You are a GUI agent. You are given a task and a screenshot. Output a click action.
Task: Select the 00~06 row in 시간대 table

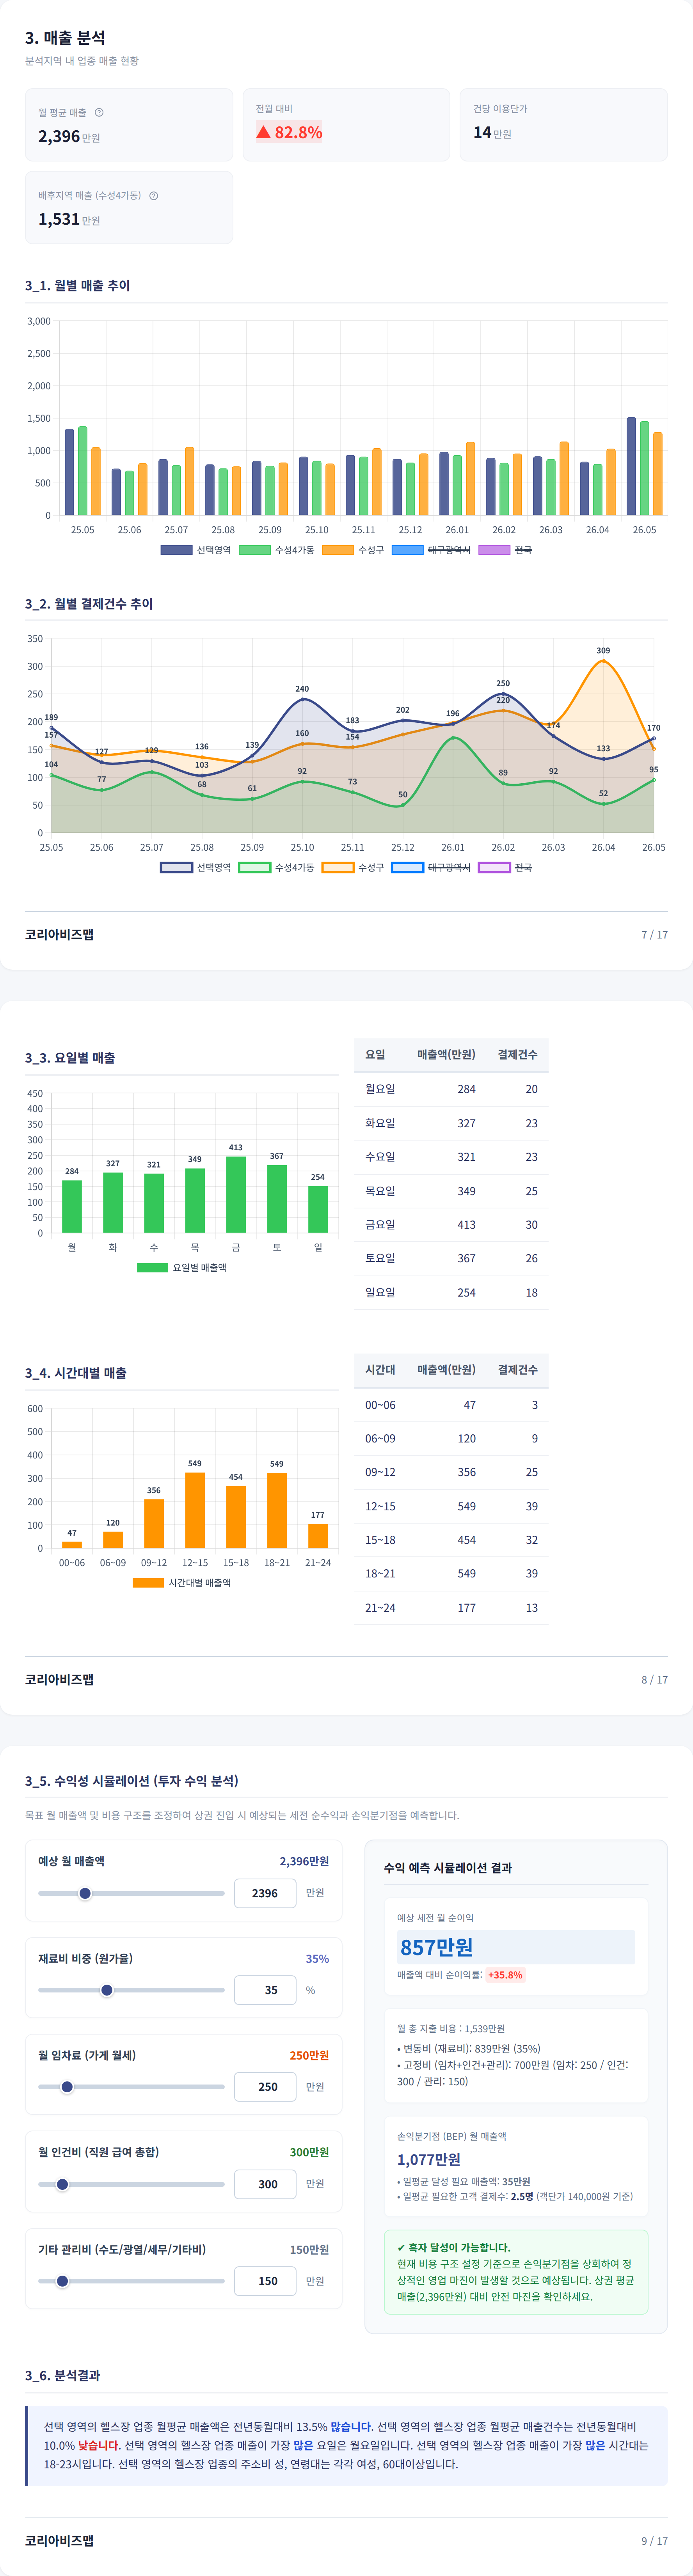451,1405
